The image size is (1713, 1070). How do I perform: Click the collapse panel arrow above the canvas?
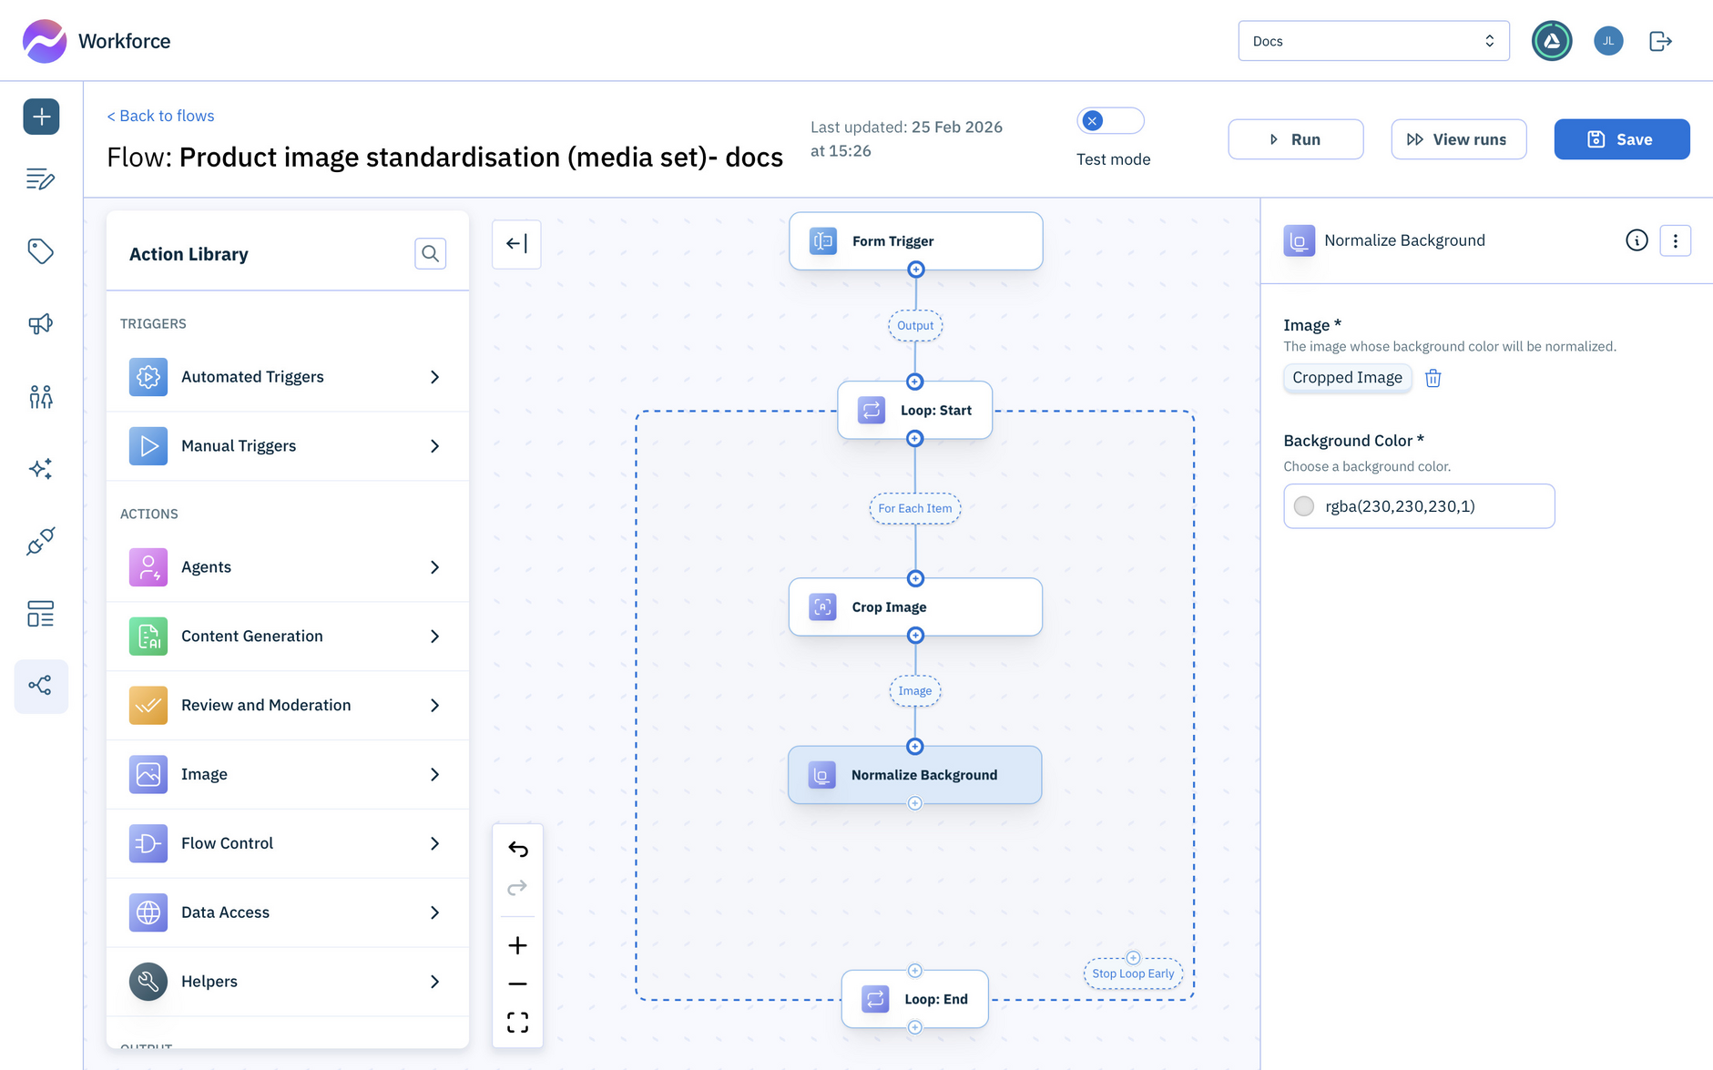pos(516,244)
